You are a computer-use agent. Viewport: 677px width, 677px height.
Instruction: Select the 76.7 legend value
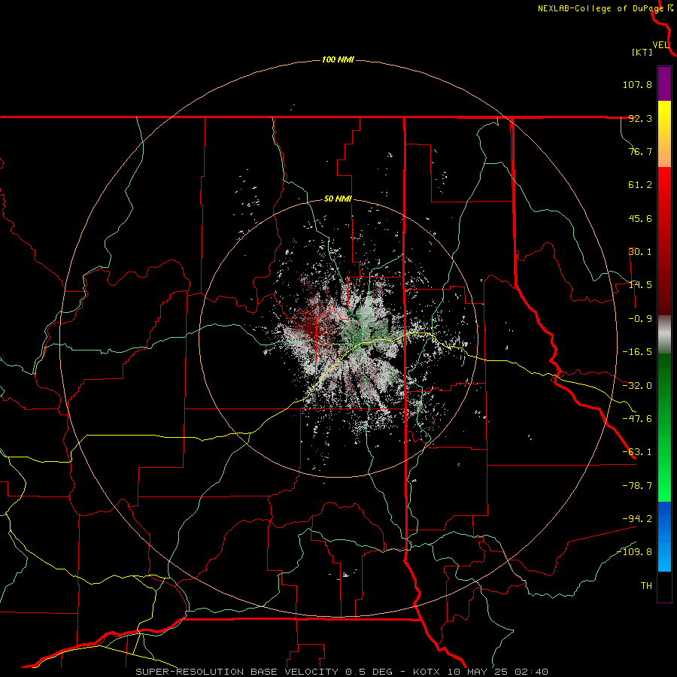640,151
